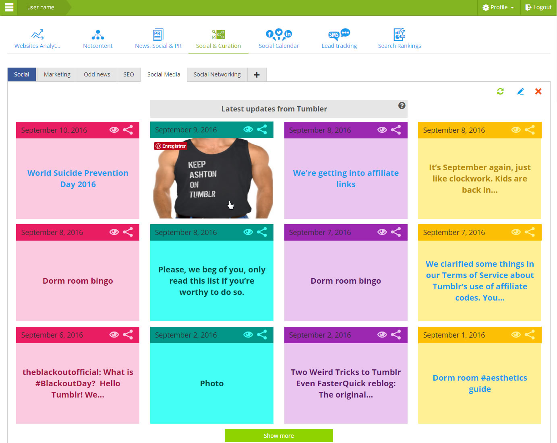Share the September 1, 2016 post
The image size is (557, 443).
tap(530, 335)
